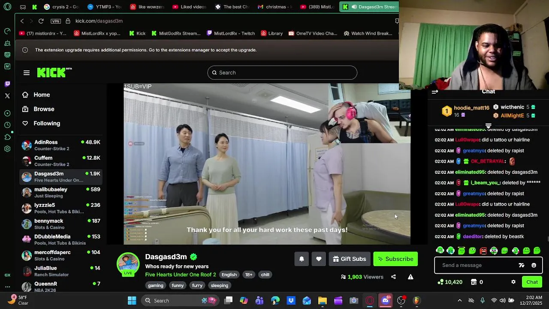Switch to Liked videos tab

click(x=189, y=7)
